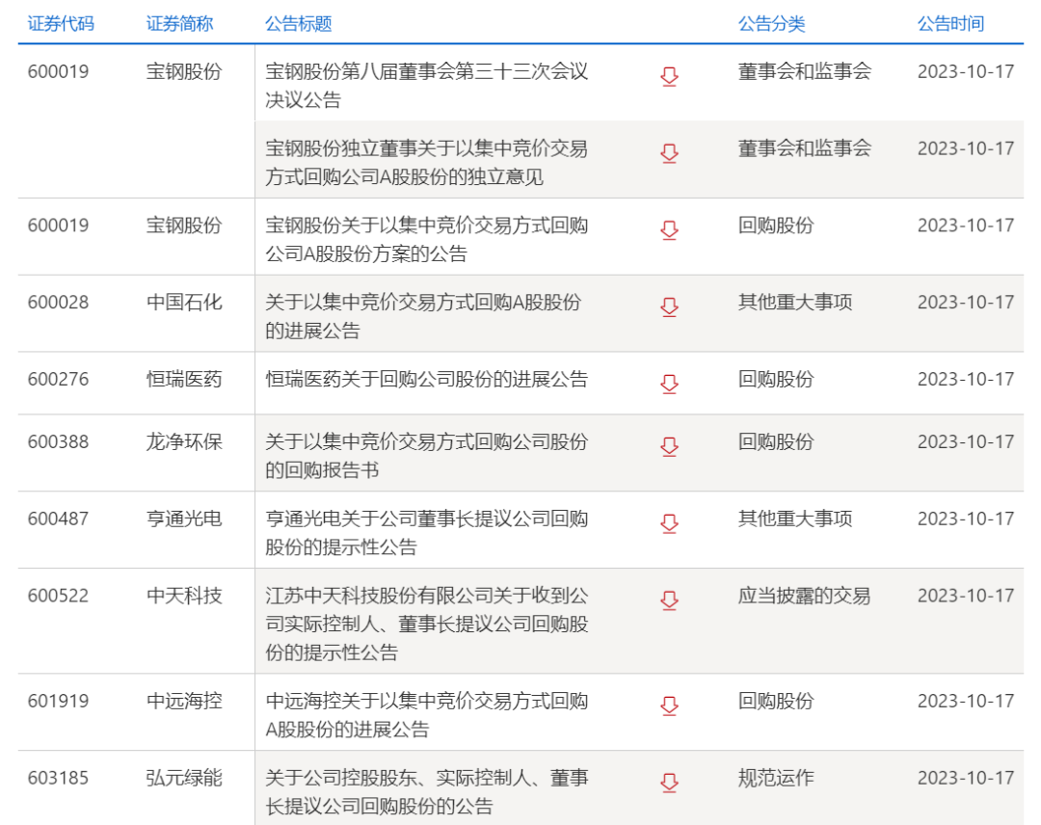Screen dimensions: 1041x825
Task: Open 龙净环保回购报告书 announcement
Action: pyautogui.click(x=427, y=456)
